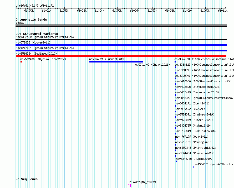Click the nsv5712153 (Chuang2021) label
The width and height of the screenshot is (234, 188).
(x=193, y=142)
